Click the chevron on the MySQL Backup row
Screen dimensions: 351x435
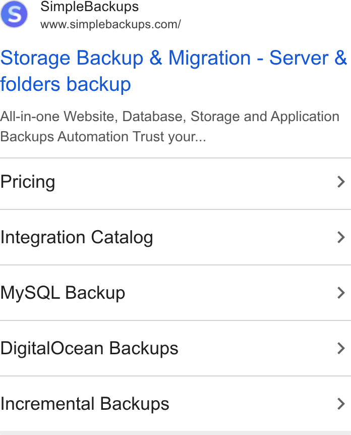click(341, 293)
